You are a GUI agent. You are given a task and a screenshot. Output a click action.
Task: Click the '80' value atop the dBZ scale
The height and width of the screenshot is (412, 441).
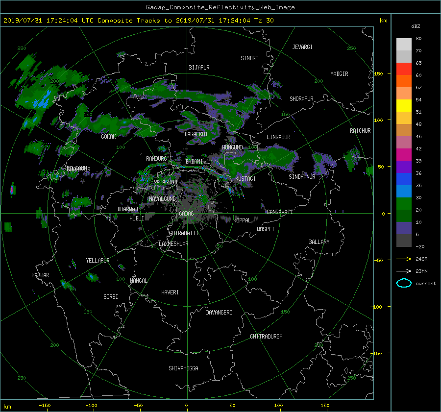click(418, 39)
